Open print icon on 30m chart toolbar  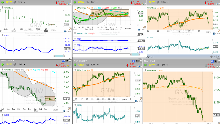tap(87, 65)
